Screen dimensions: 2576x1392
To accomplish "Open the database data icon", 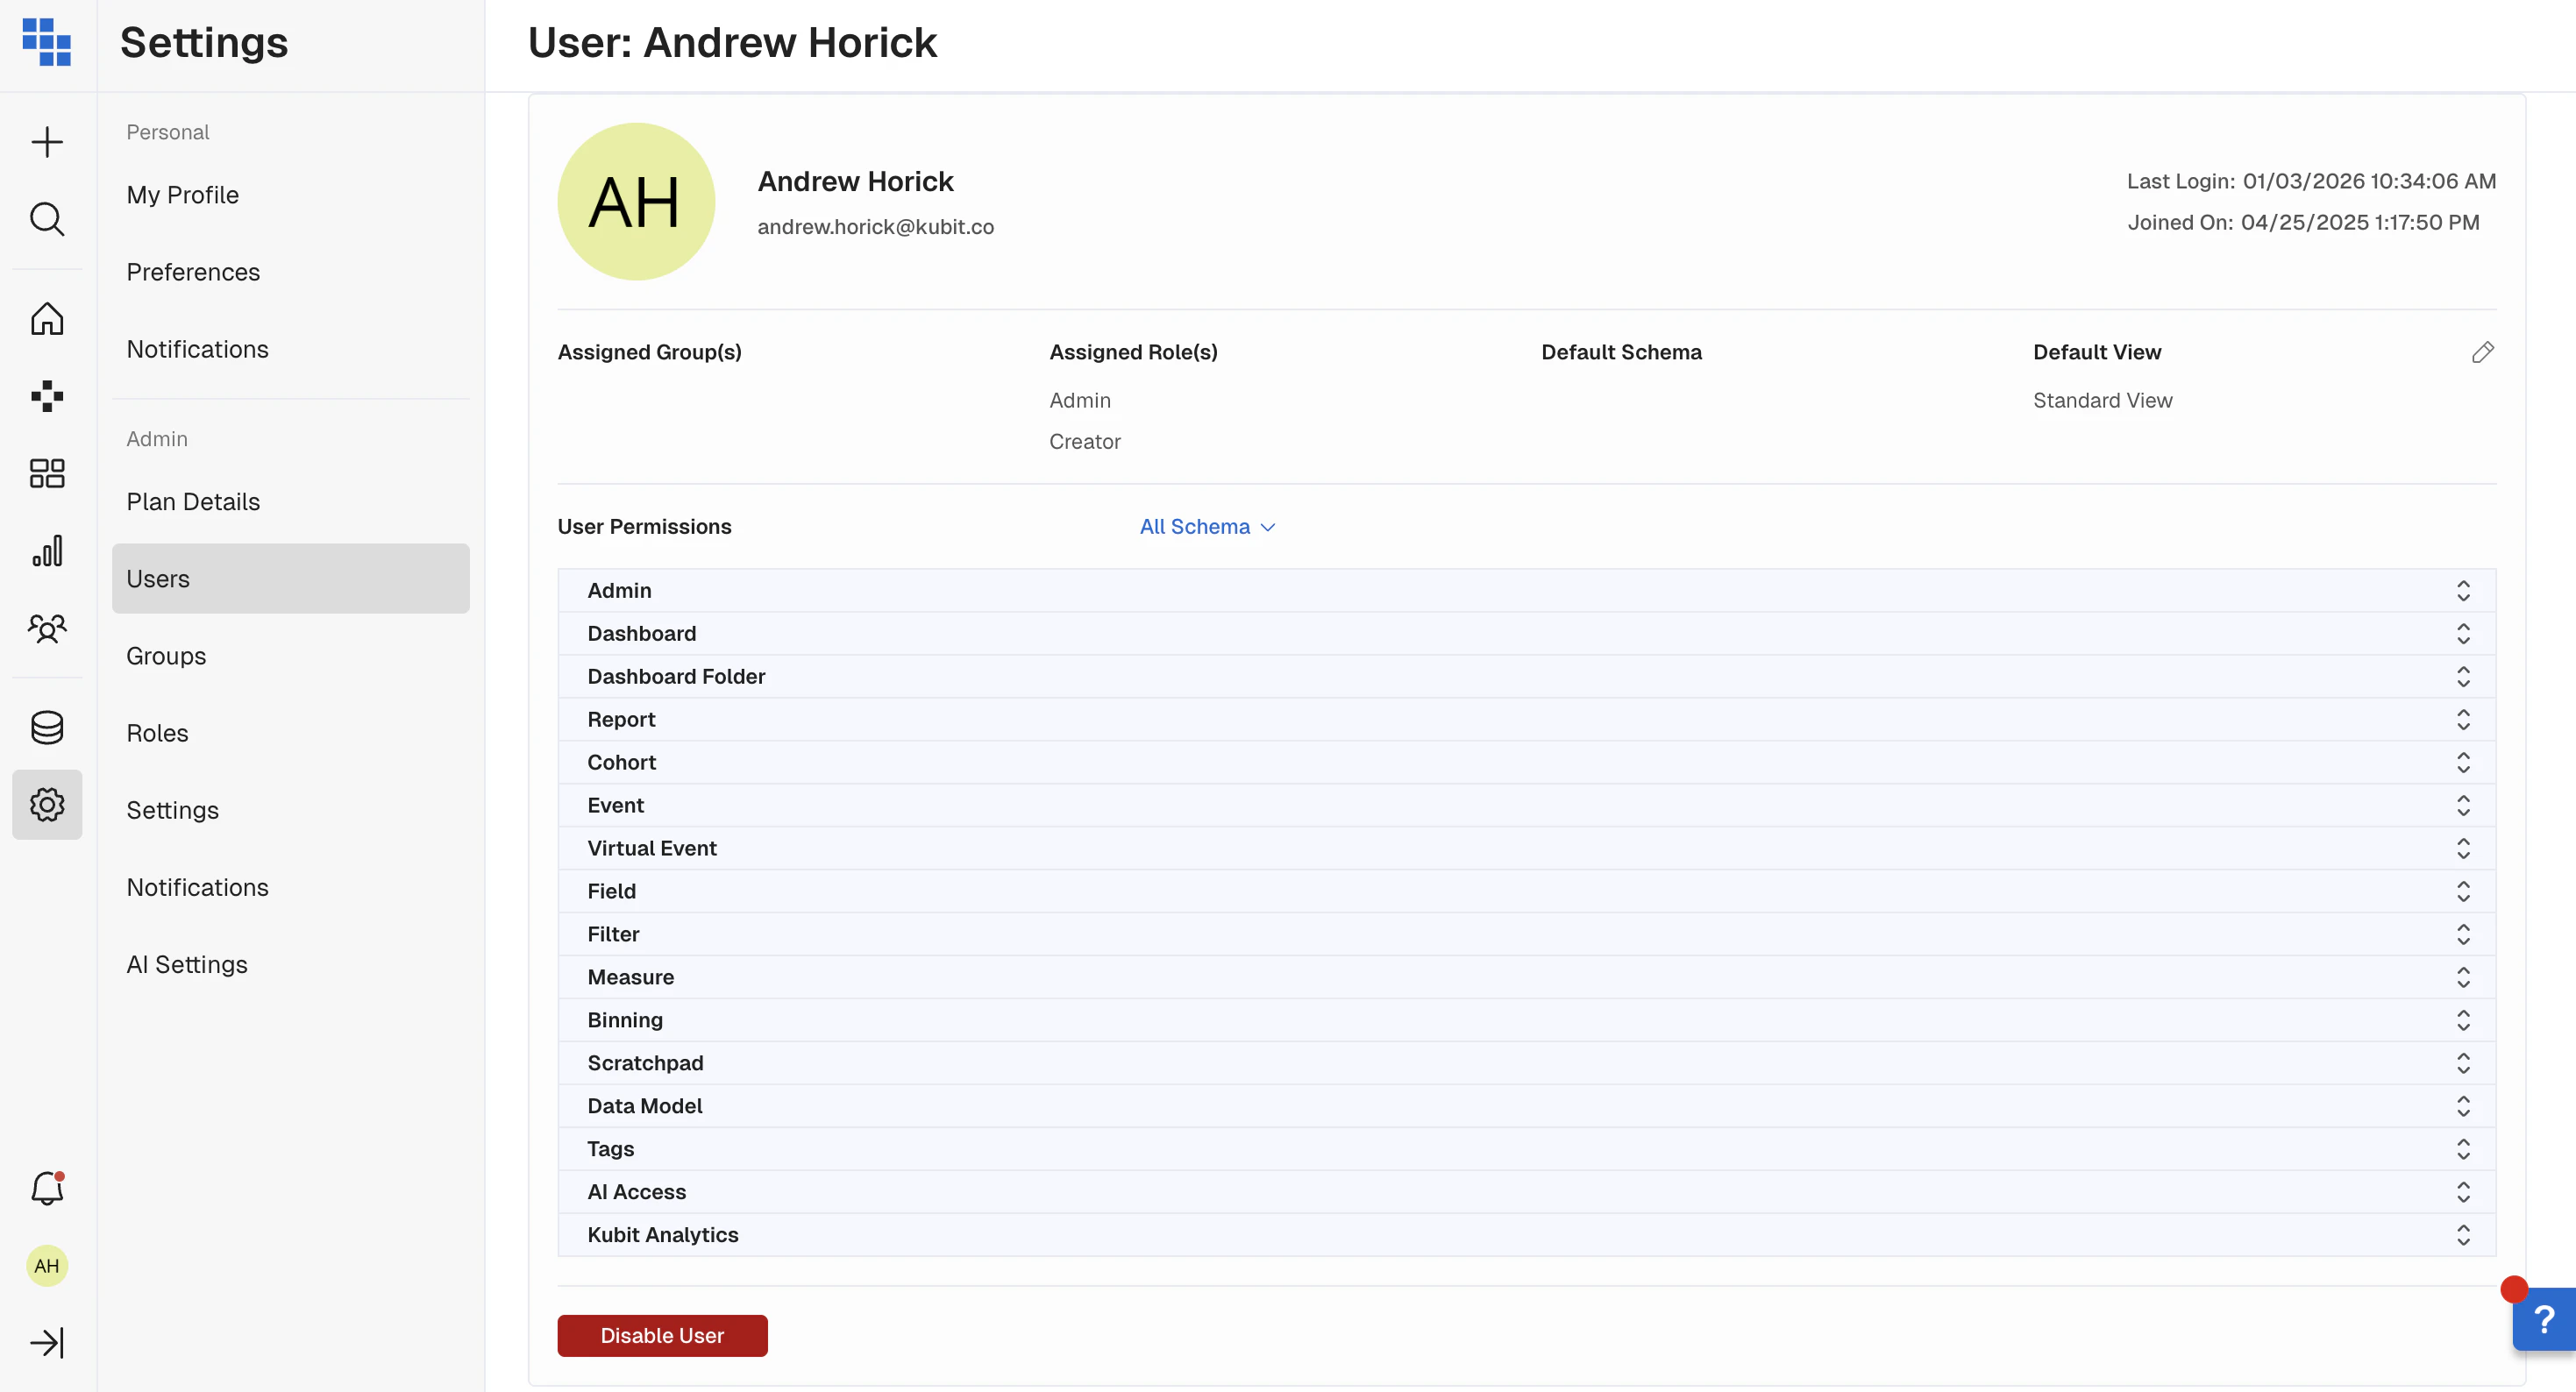I will [47, 728].
